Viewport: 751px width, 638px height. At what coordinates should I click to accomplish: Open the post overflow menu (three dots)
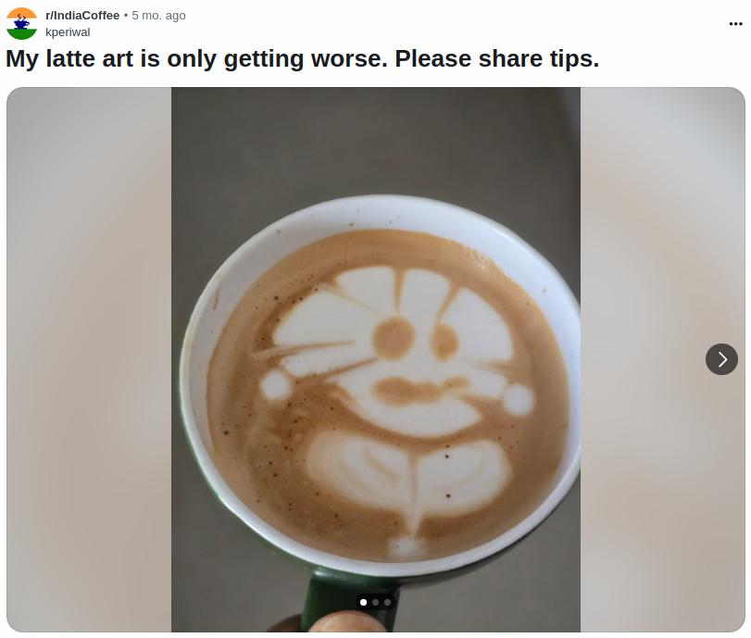pos(735,23)
